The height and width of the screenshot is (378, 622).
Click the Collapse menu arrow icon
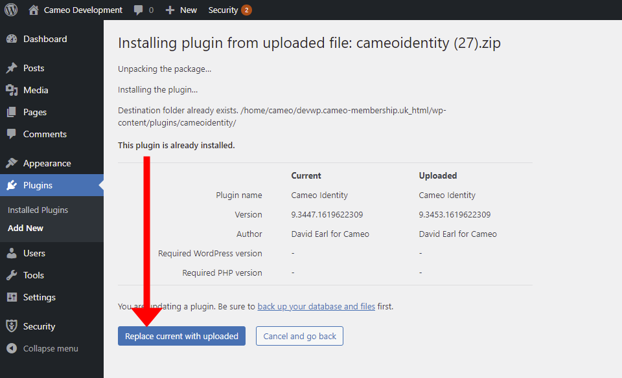click(x=12, y=348)
